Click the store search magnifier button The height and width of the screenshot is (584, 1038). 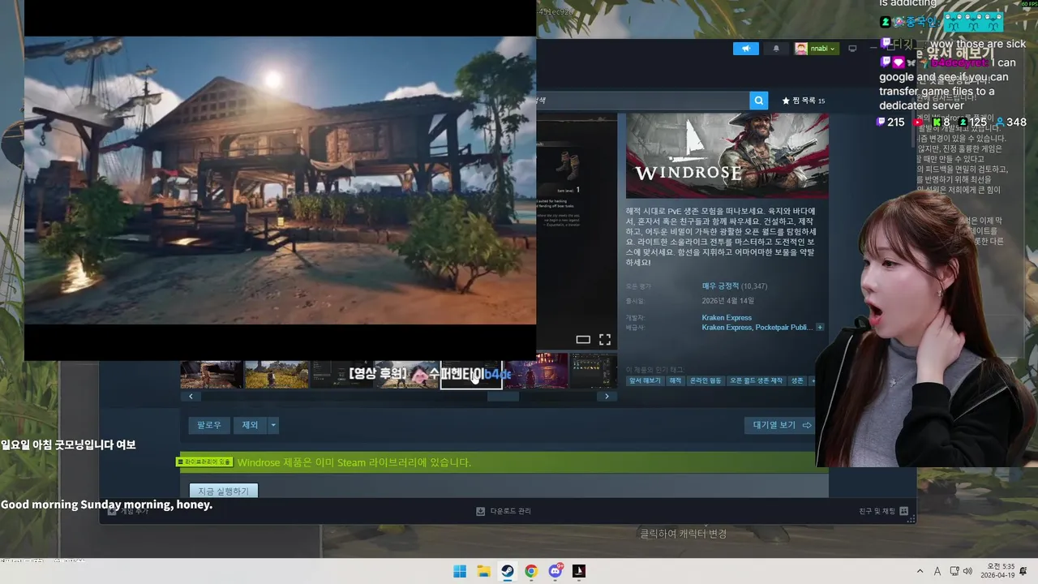[759, 101]
